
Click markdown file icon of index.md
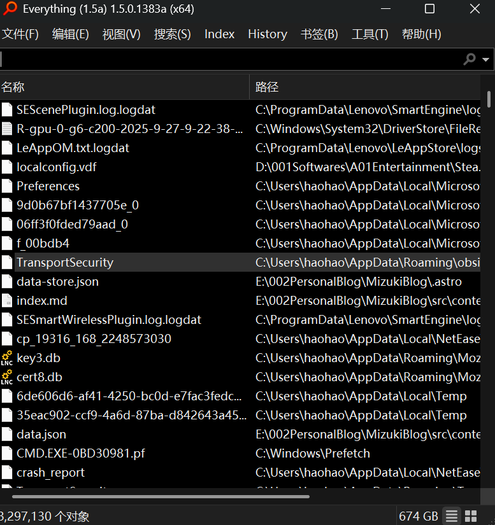(x=7, y=300)
